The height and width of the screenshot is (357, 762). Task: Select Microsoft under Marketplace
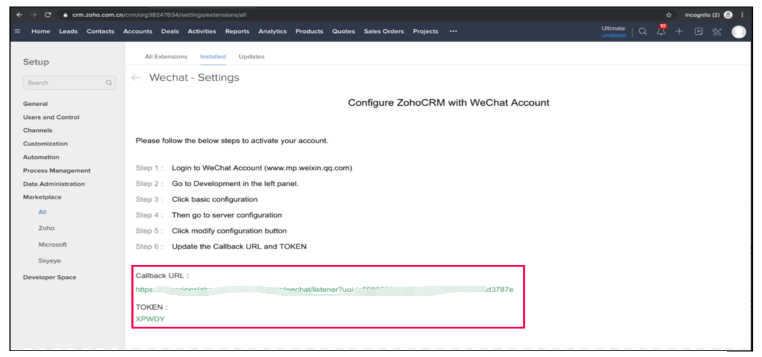[53, 245]
